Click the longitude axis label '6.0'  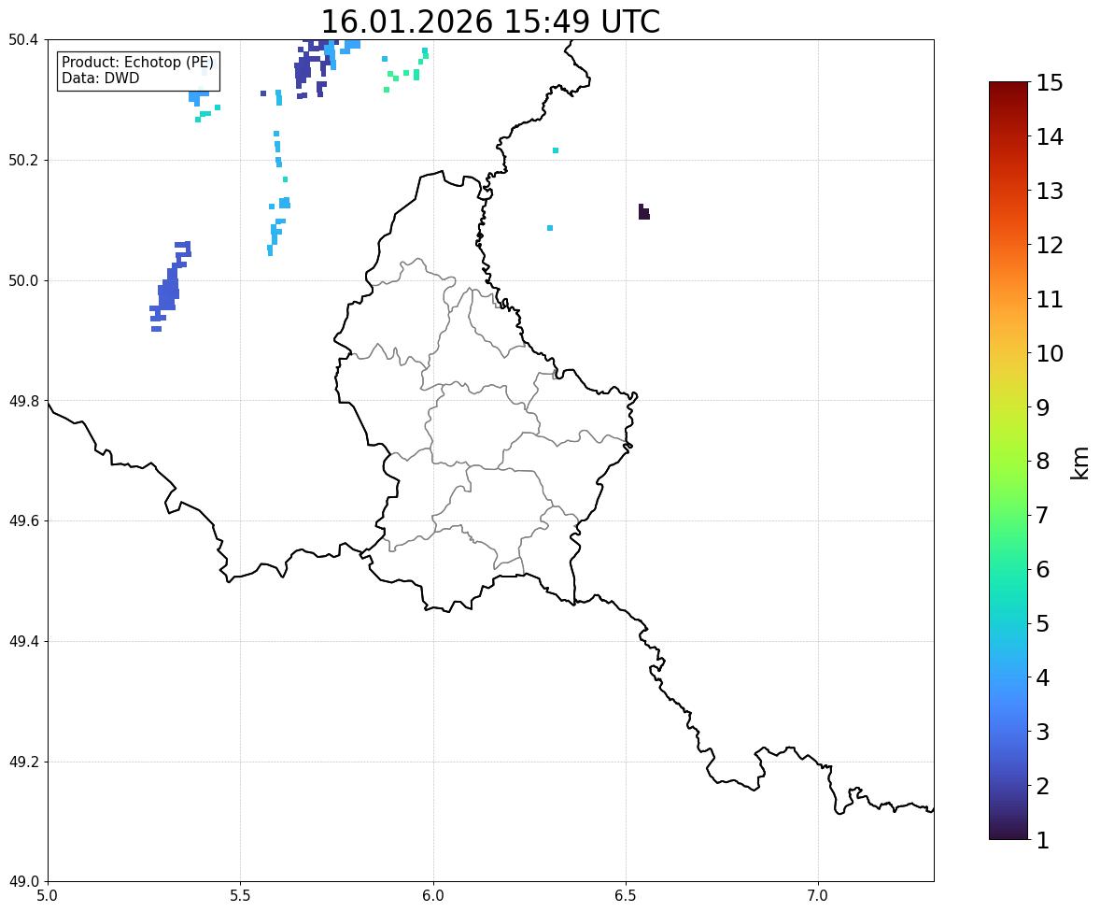(433, 896)
